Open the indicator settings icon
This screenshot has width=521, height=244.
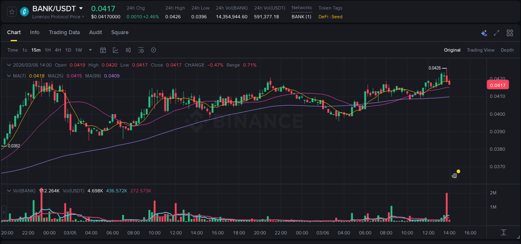[140, 50]
